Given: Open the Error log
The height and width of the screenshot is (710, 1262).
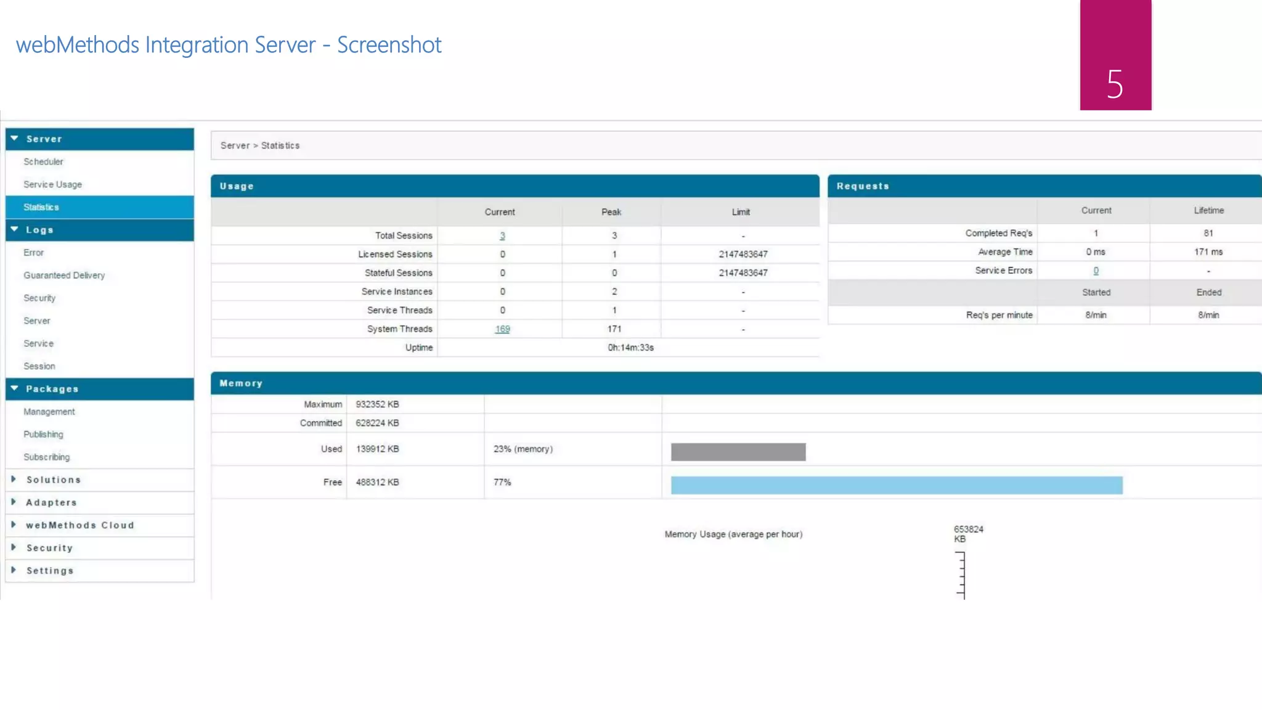Looking at the screenshot, I should tap(33, 253).
